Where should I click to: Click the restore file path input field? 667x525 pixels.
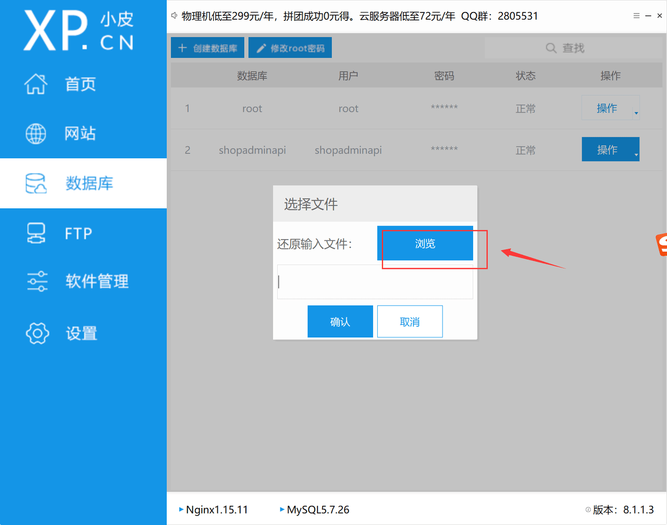375,282
